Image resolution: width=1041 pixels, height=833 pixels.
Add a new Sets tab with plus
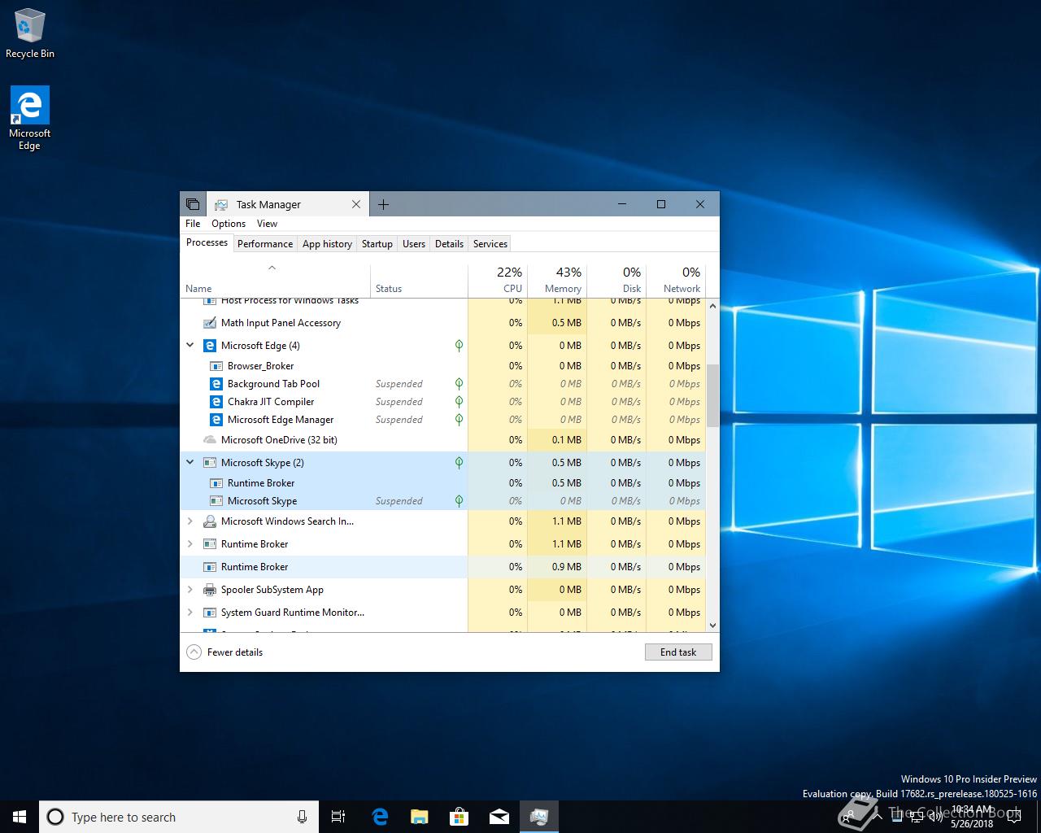pyautogui.click(x=384, y=204)
